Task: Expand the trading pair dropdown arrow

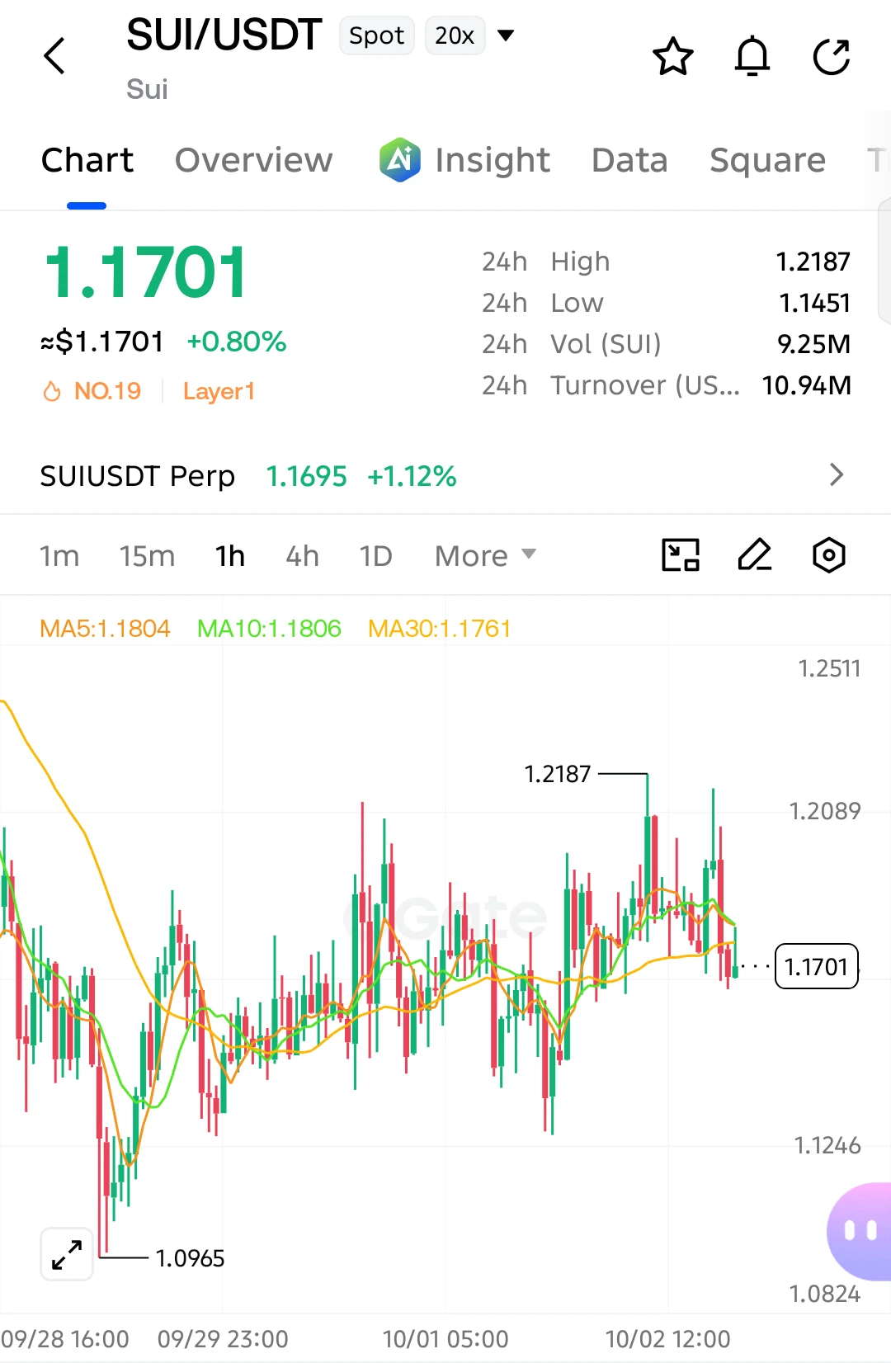Action: click(x=507, y=35)
